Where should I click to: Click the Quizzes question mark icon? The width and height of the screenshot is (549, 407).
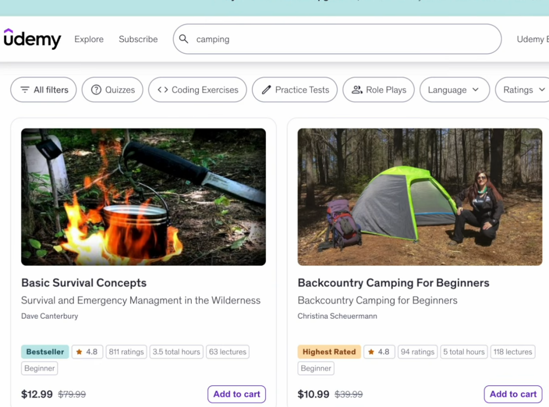click(96, 90)
